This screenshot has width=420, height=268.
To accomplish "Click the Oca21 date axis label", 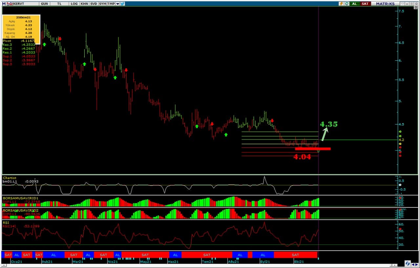I will (x=16, y=262).
